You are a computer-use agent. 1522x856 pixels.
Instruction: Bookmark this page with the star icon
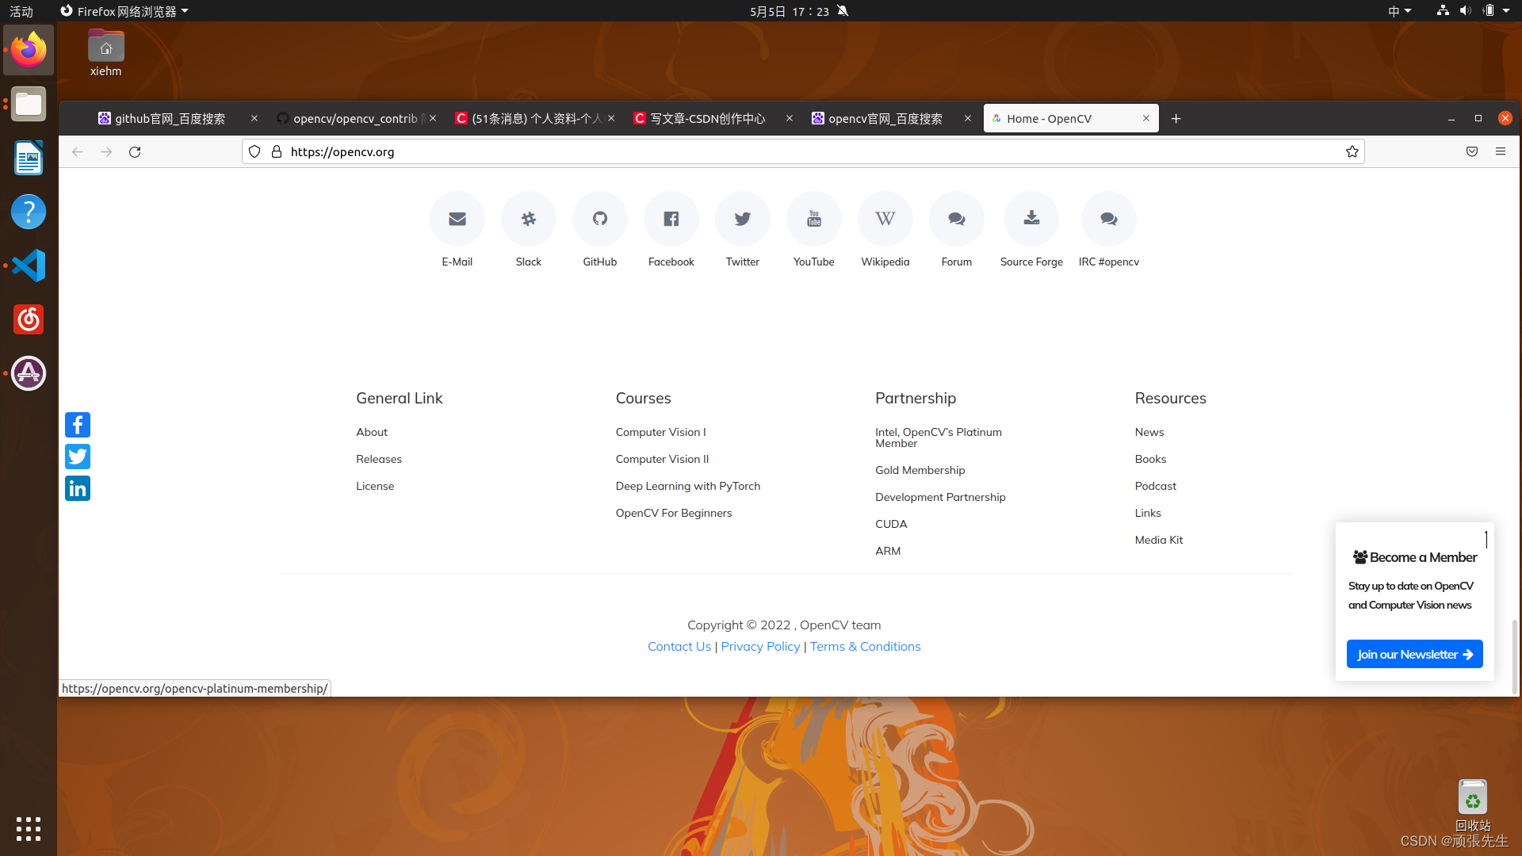coord(1352,151)
